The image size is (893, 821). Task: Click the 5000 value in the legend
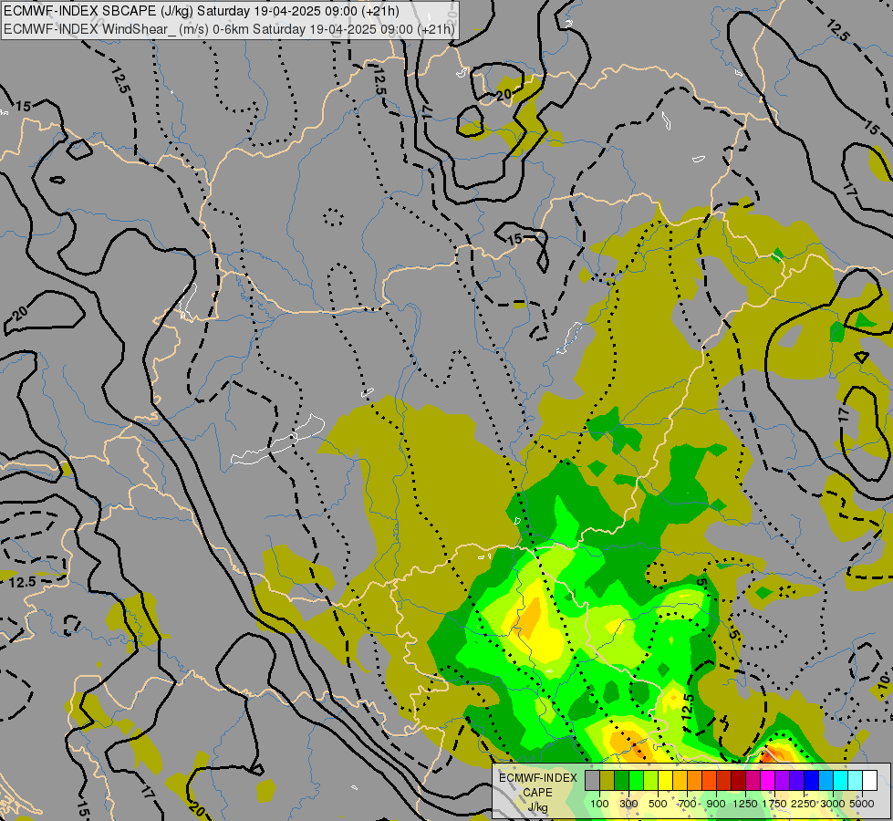(862, 804)
